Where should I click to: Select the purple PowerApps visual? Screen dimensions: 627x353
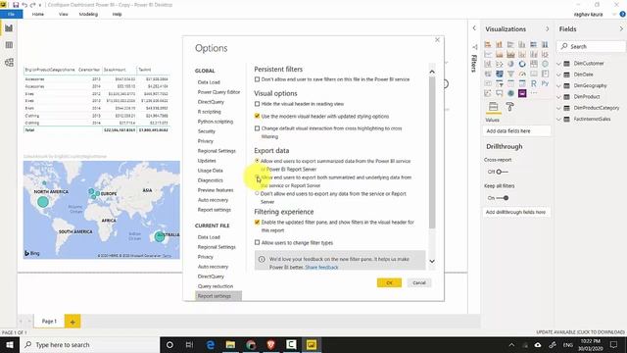522,93
